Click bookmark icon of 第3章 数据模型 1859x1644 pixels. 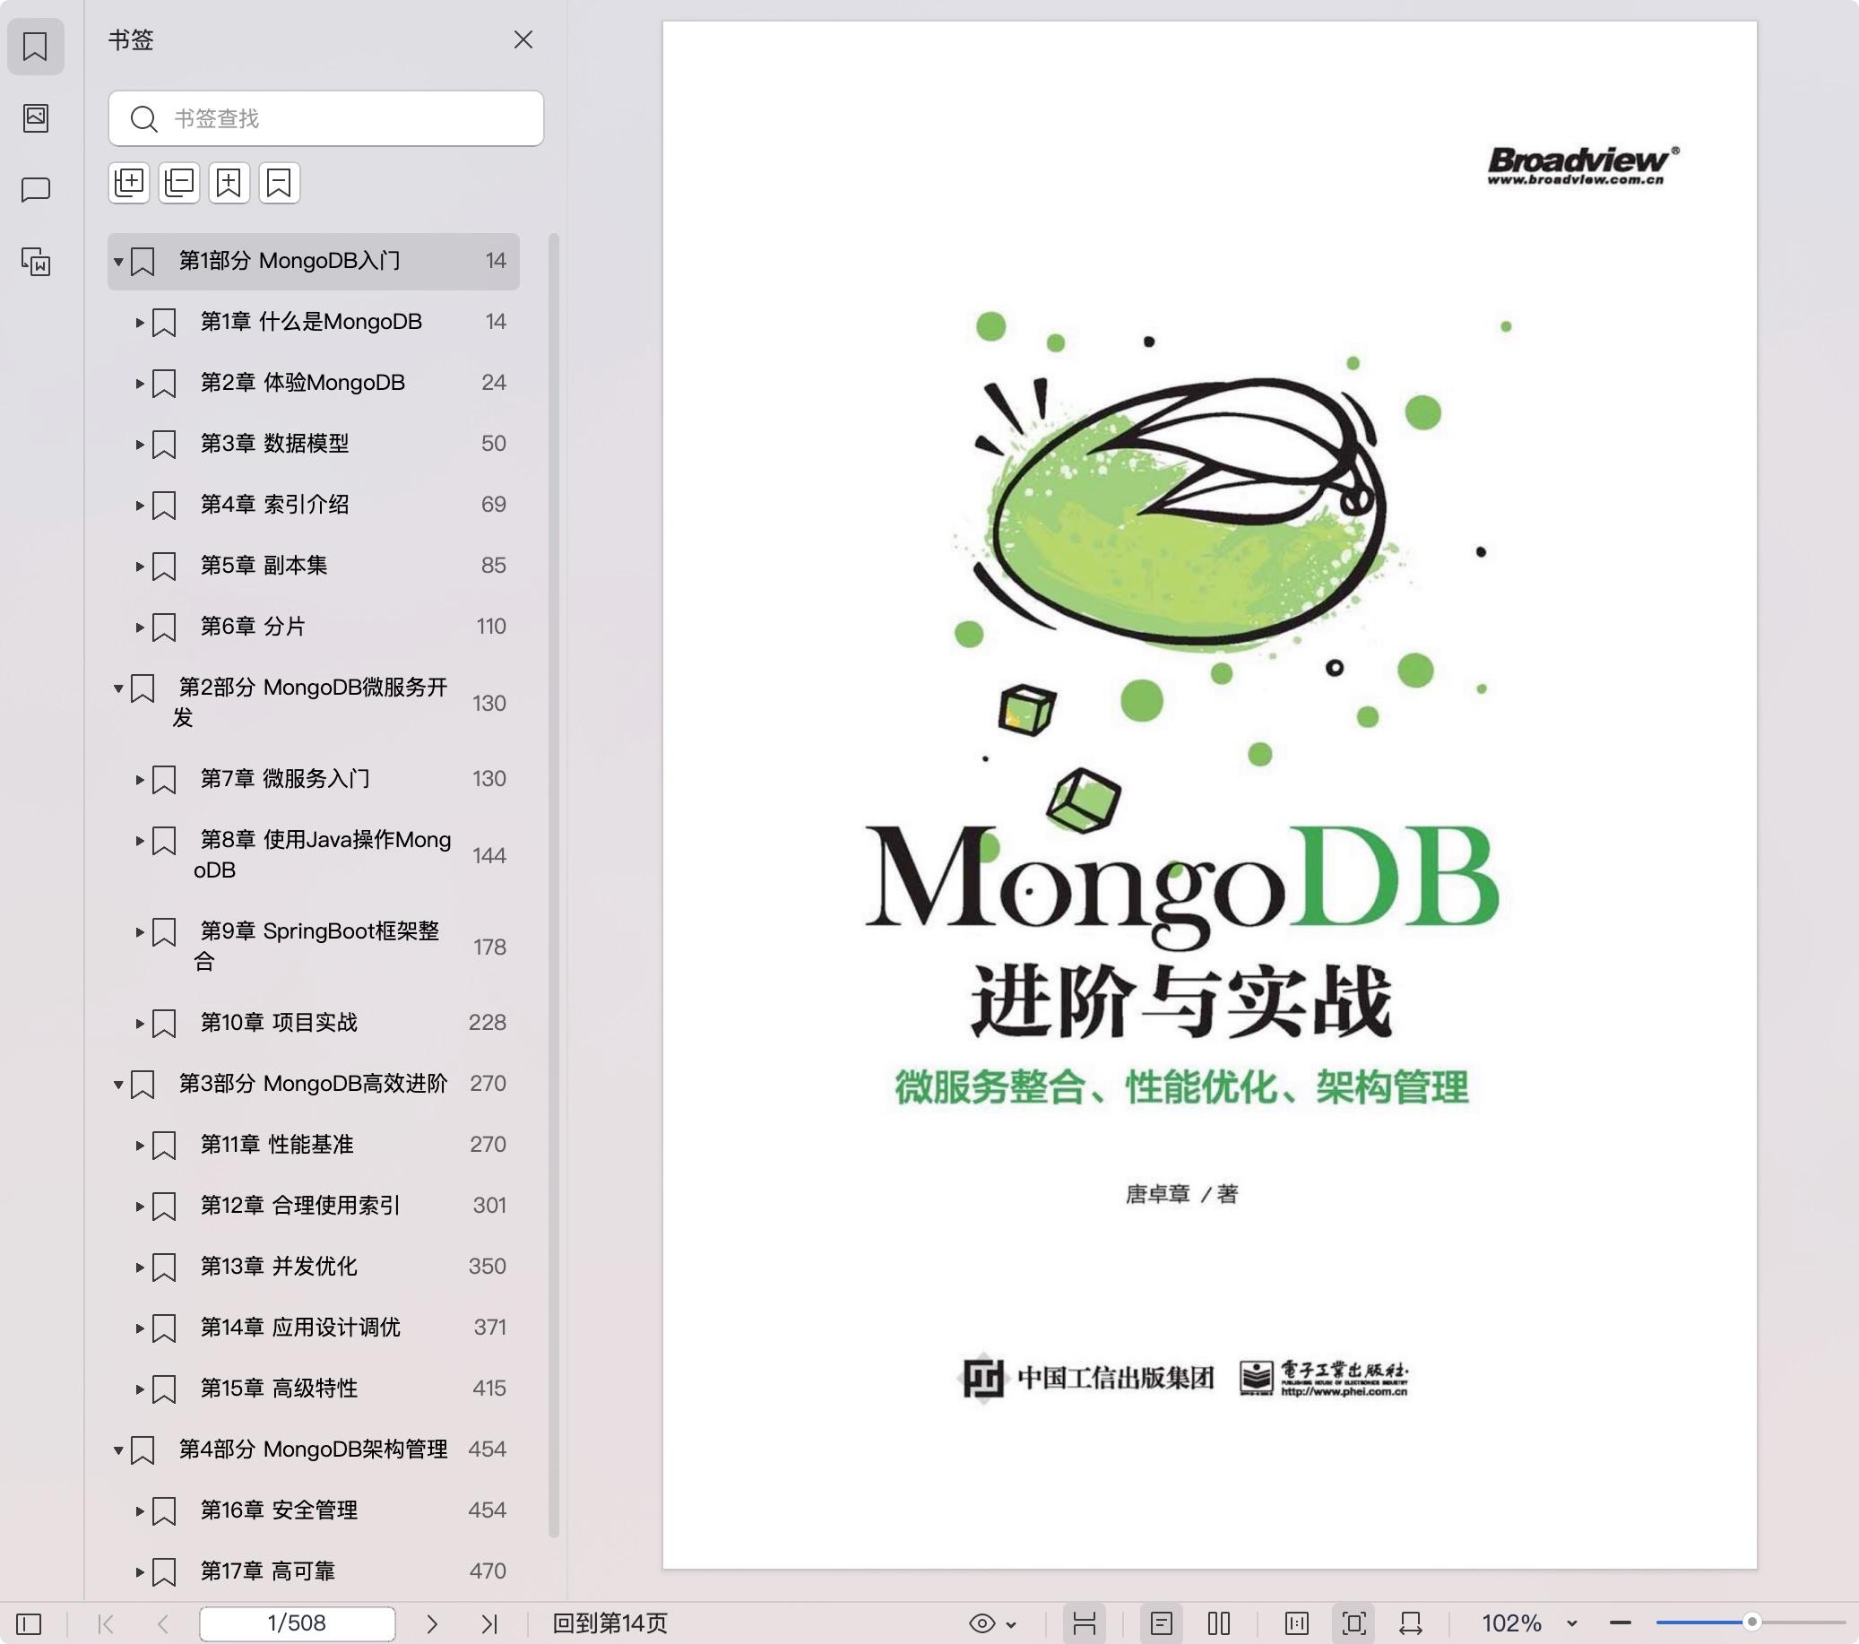(164, 444)
